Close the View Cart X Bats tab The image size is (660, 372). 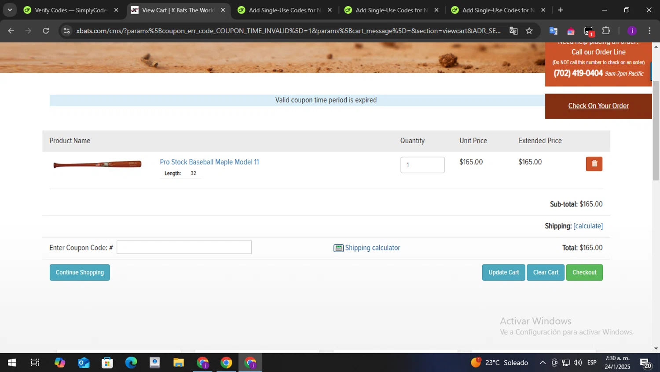coord(223,10)
